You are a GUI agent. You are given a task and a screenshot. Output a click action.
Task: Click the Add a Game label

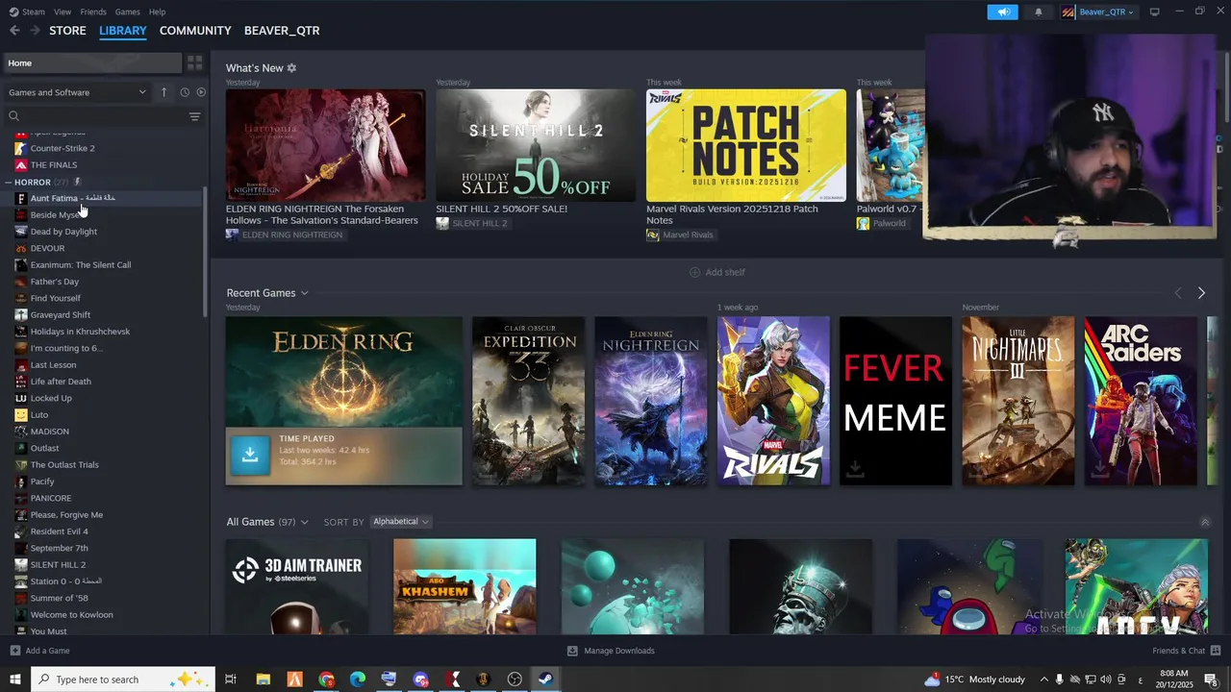[47, 651]
